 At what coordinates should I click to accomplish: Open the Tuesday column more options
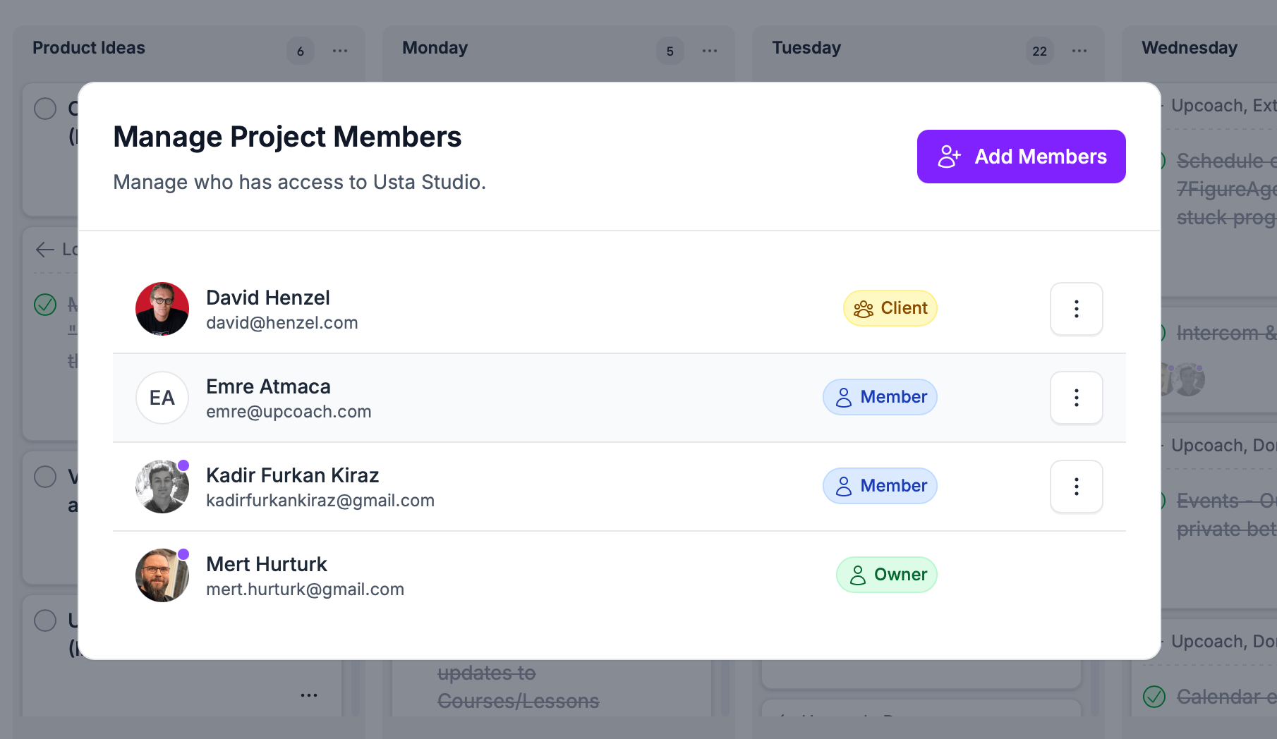pos(1079,51)
